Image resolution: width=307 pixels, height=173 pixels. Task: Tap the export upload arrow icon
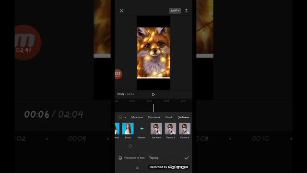pyautogui.click(x=186, y=11)
